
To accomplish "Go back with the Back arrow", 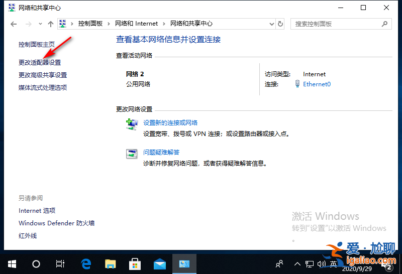I will coord(14,24).
